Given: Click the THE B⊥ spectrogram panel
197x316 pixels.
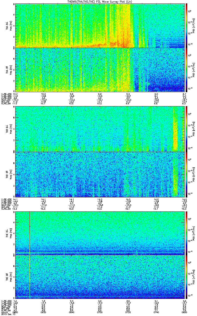Looking at the screenshot, I should (x=100, y=233).
